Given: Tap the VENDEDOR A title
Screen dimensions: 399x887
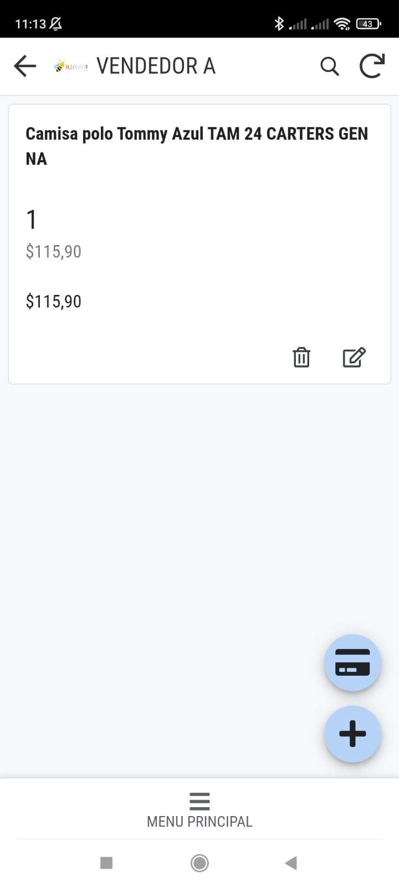Looking at the screenshot, I should click(156, 66).
